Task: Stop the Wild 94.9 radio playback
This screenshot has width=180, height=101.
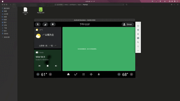Action: pos(48,66)
